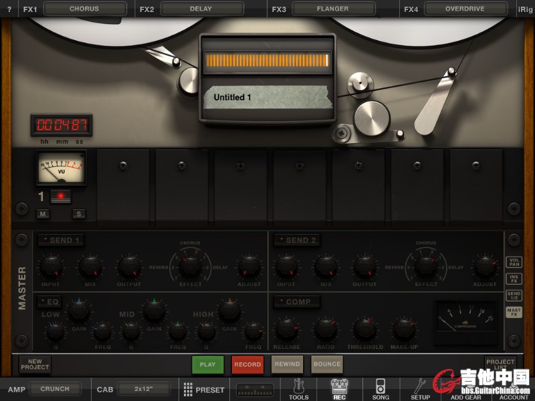The height and width of the screenshot is (401, 535).
Task: Click the EQ HIGH Q knob
Action: [206, 331]
